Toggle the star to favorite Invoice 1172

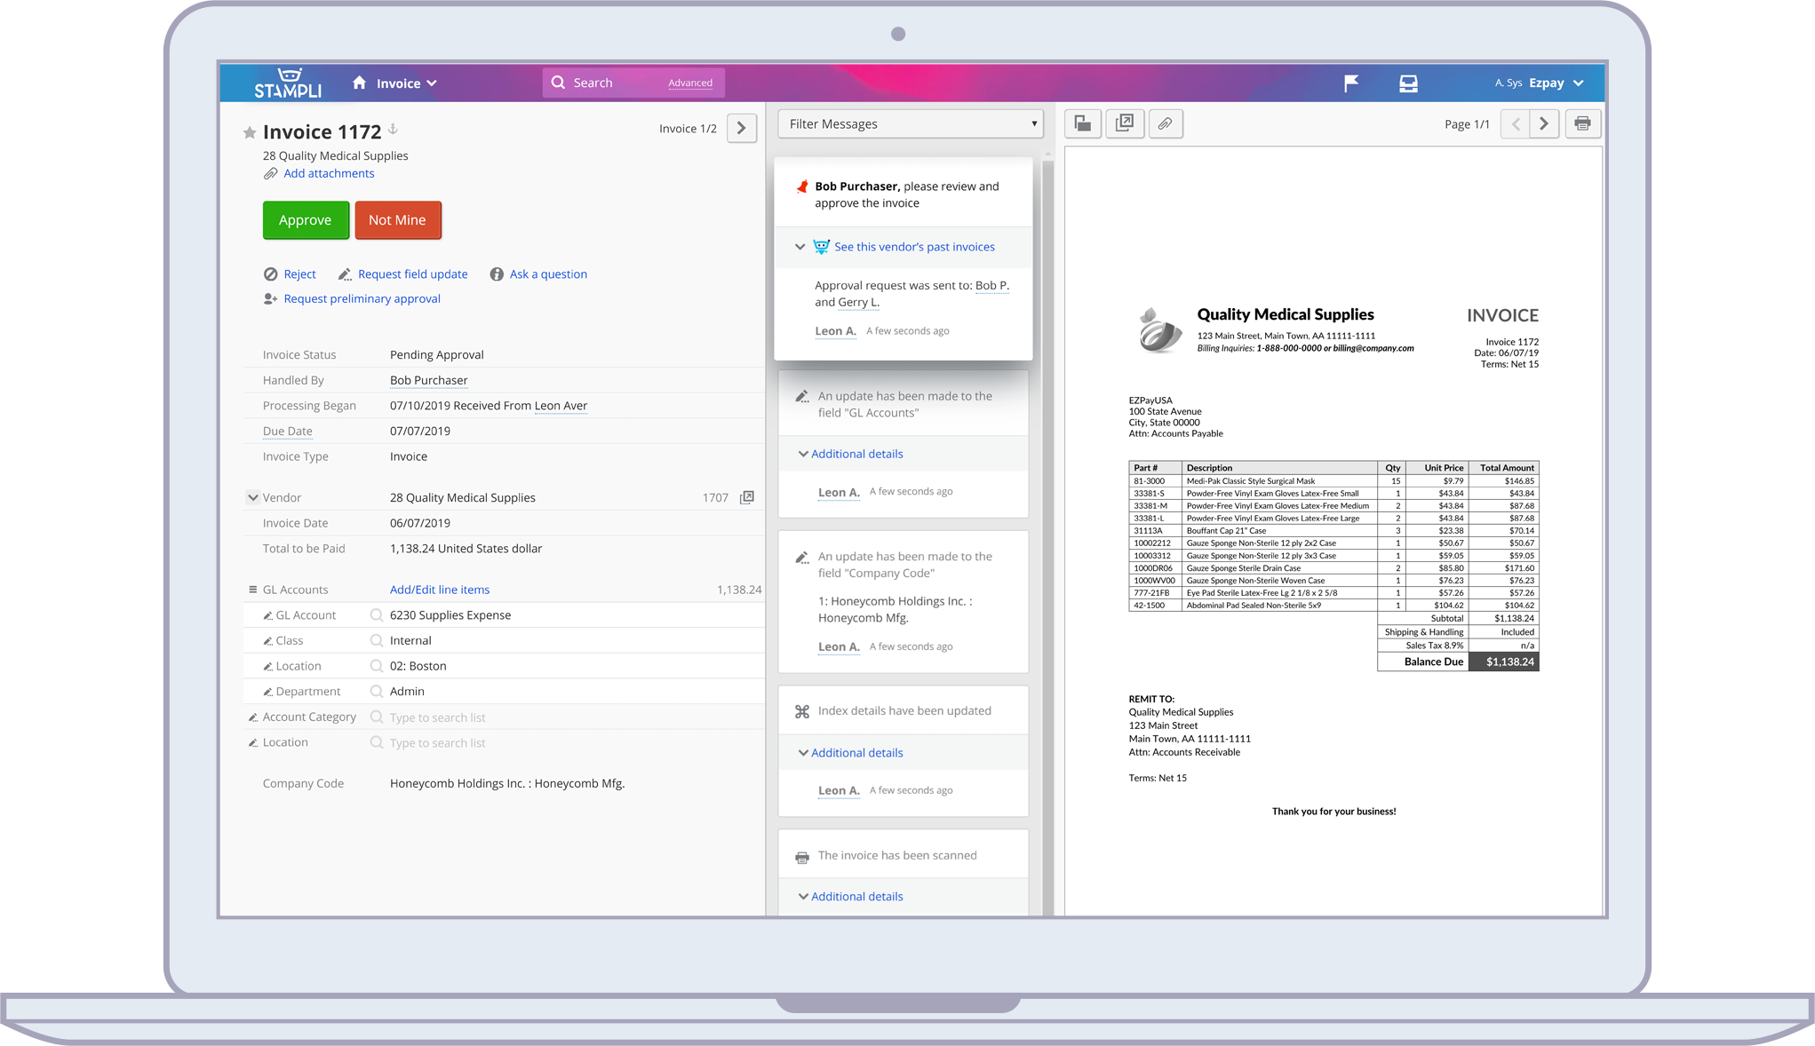pyautogui.click(x=250, y=132)
